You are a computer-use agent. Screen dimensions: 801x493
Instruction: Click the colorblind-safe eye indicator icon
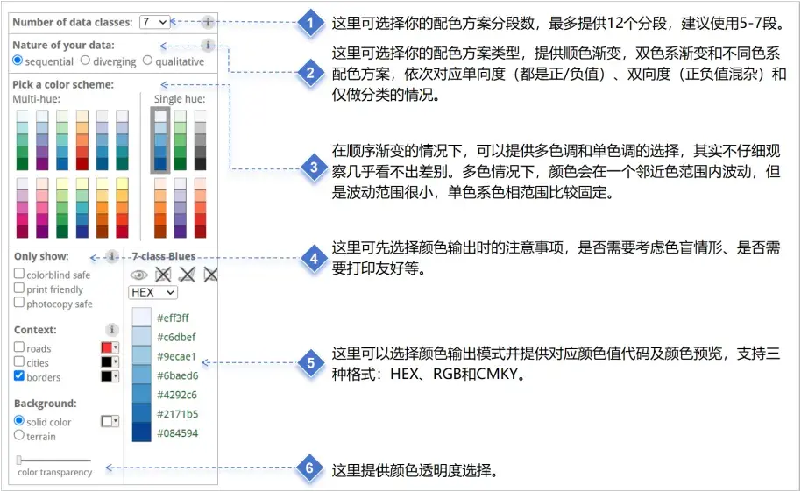[138, 275]
